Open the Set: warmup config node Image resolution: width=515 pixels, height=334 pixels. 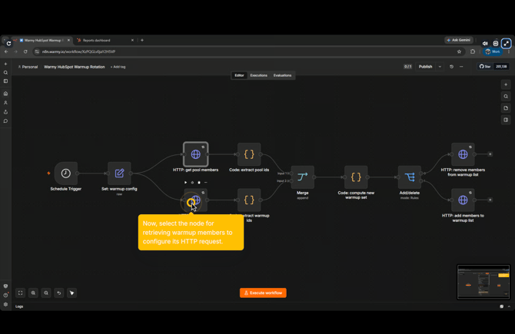(x=119, y=174)
